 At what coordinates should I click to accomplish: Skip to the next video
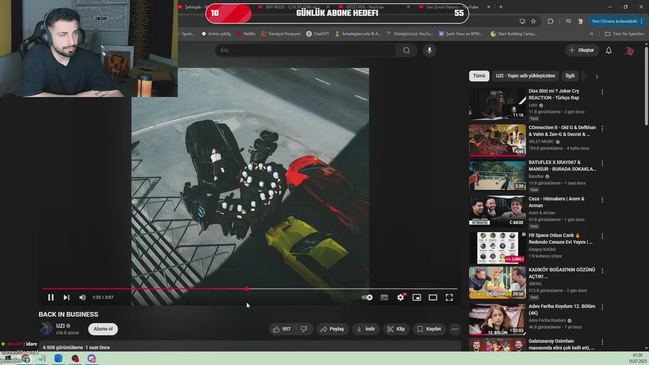pyautogui.click(x=66, y=298)
